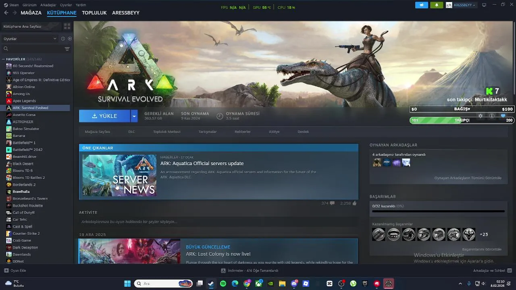
Task: View Oynayan Arkadaşların Tümünü Görüntüle link
Action: click(x=468, y=178)
